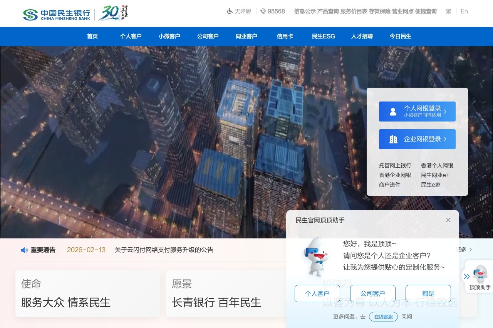The image size is (493, 328).
Task: Click the China Minsheng Bank logo
Action: 57,15
